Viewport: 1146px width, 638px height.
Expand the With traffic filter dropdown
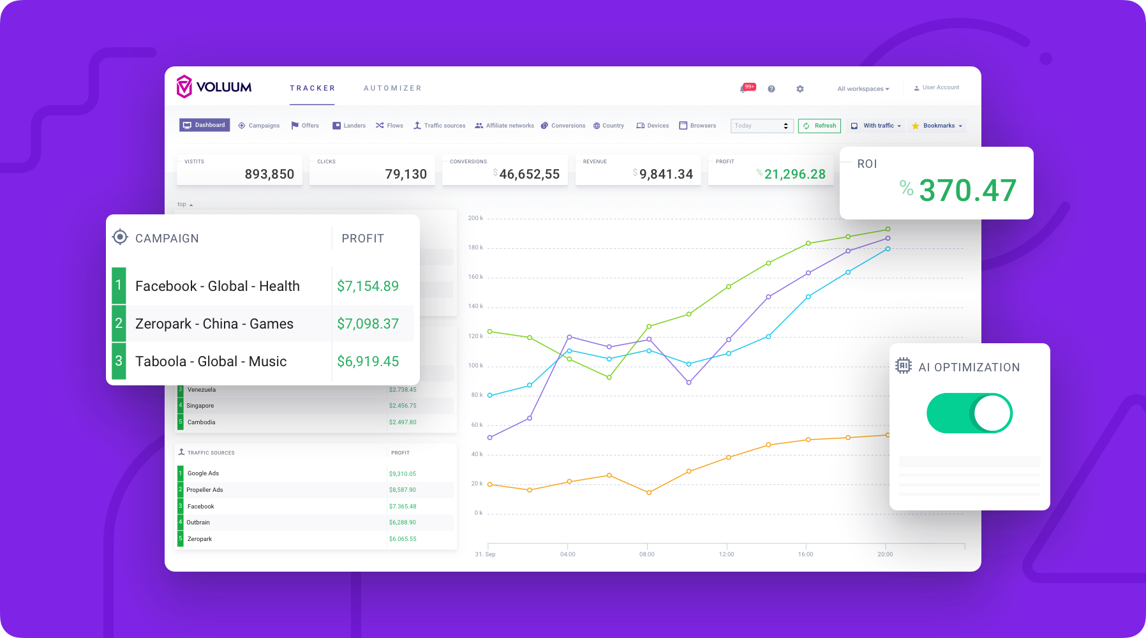(x=876, y=126)
